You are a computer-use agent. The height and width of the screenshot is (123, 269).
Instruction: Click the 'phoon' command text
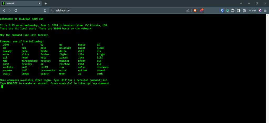click(x=82, y=61)
